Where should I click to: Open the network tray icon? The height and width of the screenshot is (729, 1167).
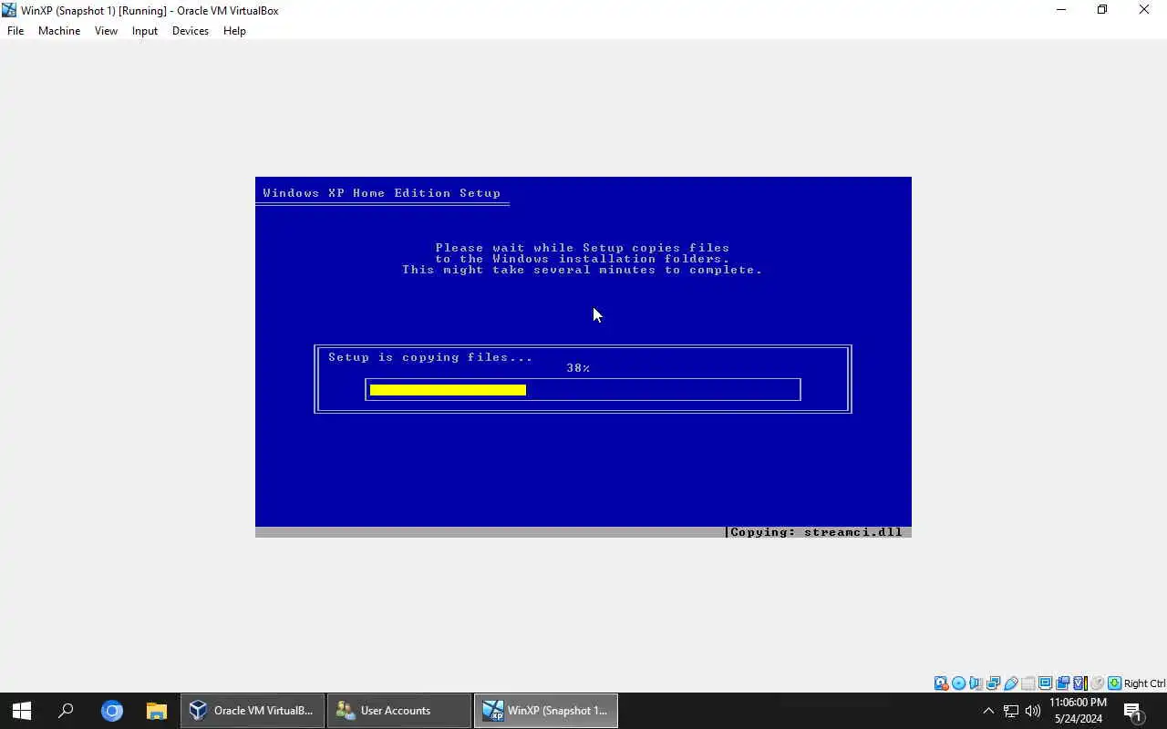(1011, 711)
